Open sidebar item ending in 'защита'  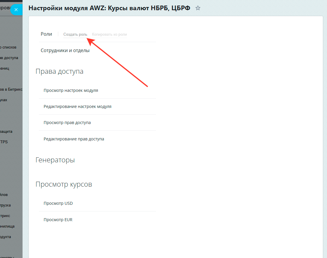pos(6,132)
